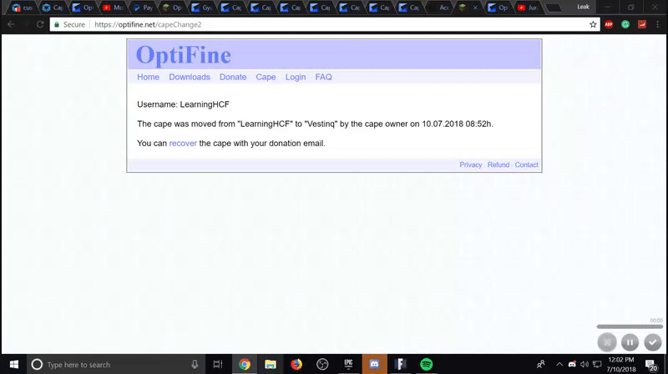Open the Adblock Plus extension
Screen dimensions: 668x374
pyautogui.click(x=609, y=24)
